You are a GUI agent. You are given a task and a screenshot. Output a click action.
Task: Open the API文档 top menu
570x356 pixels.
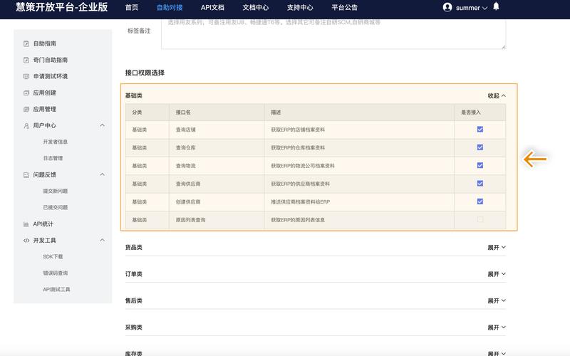click(x=212, y=7)
